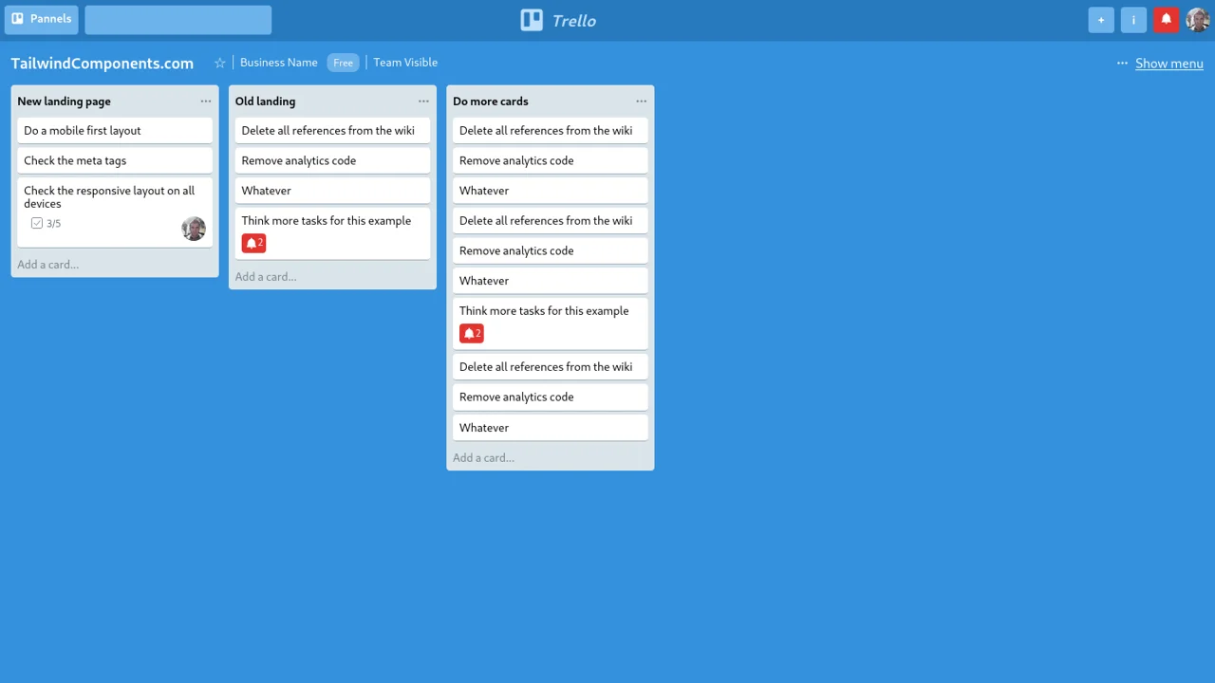Open the red notifications bell
The width and height of the screenshot is (1215, 683).
[x=1166, y=19]
